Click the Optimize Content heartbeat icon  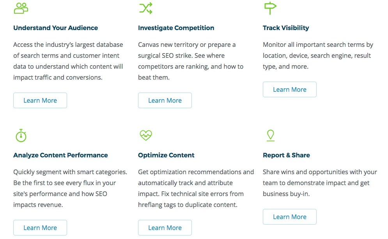[145, 135]
